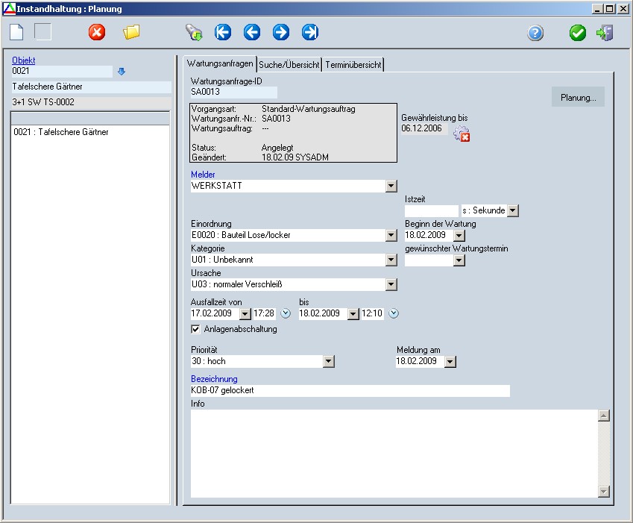Click the Objekt link
This screenshot has width=633, height=523.
tap(24, 60)
